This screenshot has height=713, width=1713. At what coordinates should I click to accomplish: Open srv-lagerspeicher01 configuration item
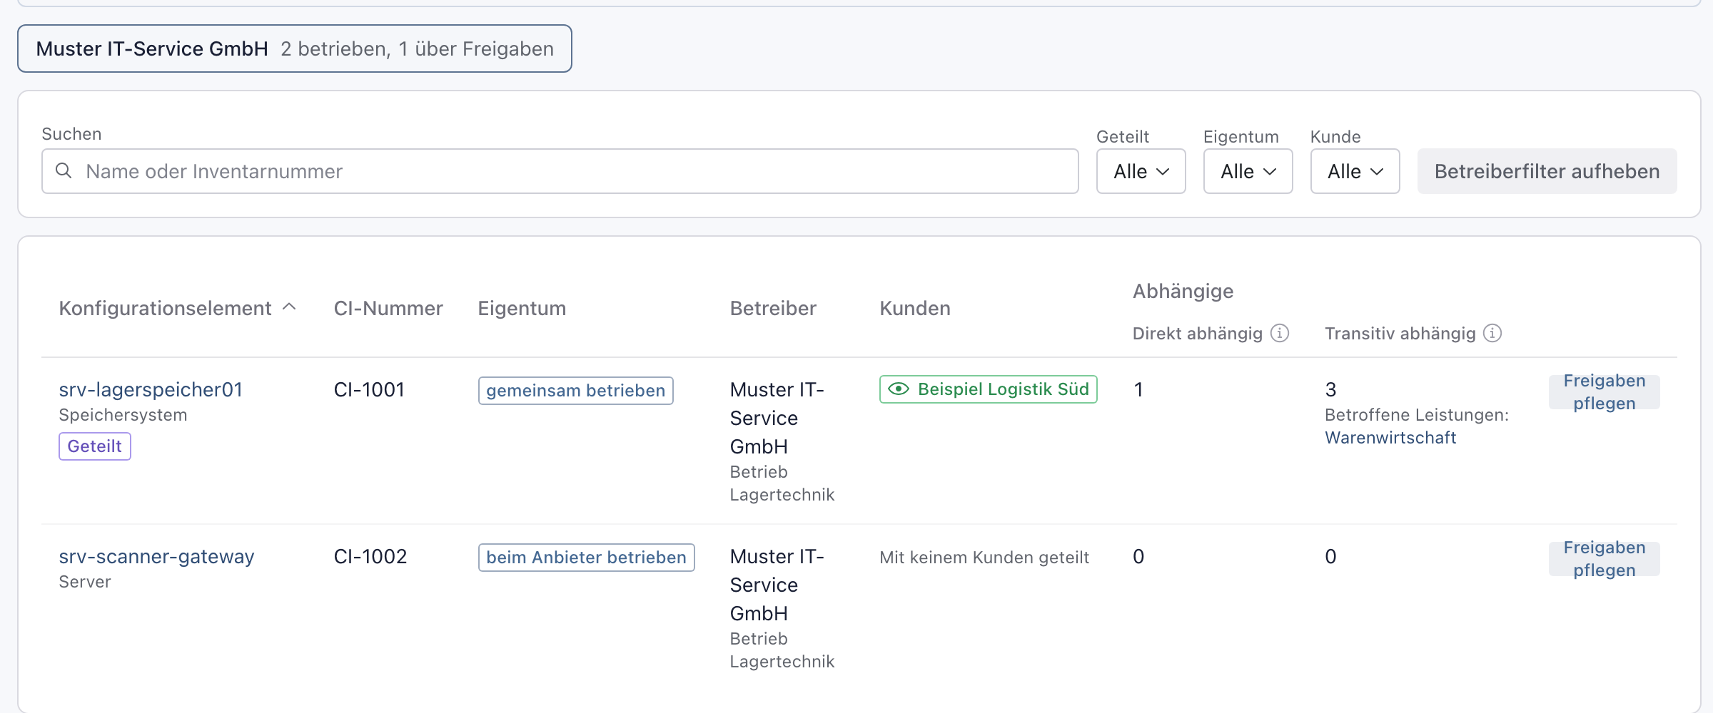[x=151, y=389]
